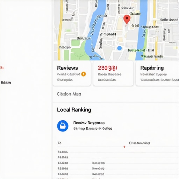Select the Citaion Mas section label

(69, 94)
